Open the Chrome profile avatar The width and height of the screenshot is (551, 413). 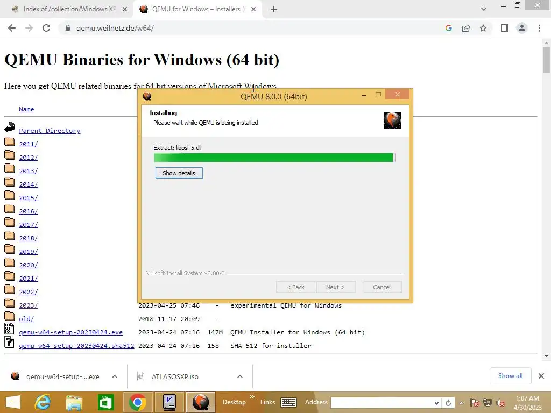click(522, 28)
